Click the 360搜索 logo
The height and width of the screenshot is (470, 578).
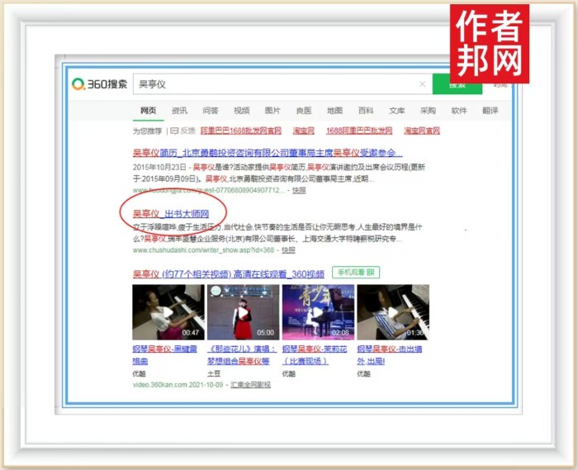click(x=100, y=84)
